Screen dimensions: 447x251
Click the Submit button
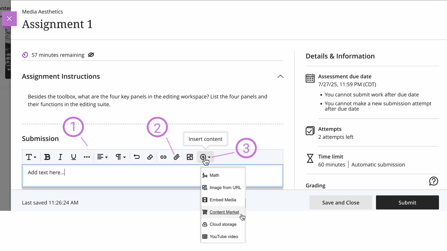click(407, 203)
